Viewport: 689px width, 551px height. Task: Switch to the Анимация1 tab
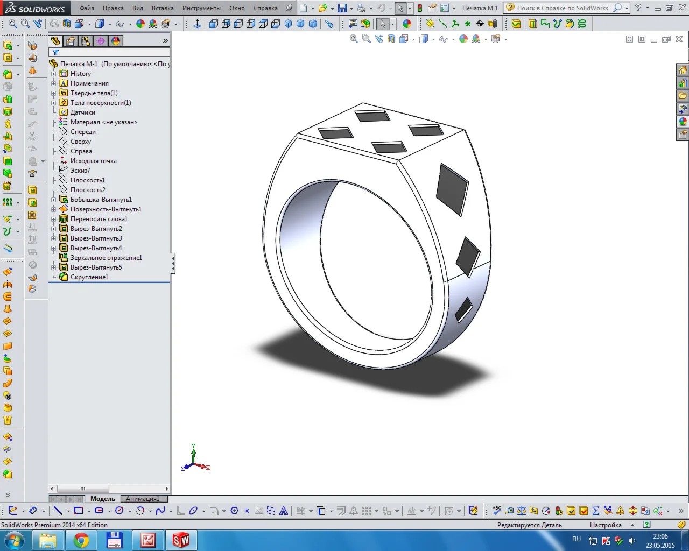143,499
